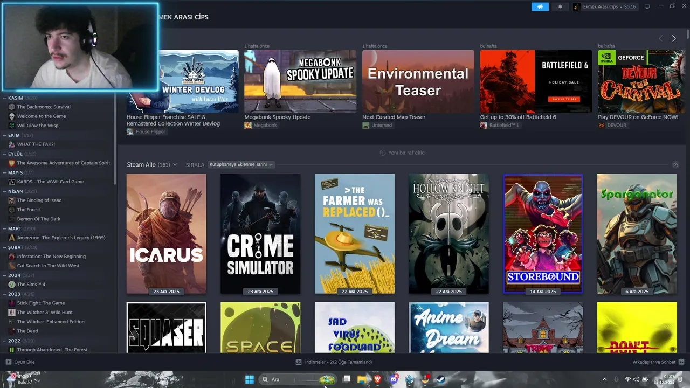This screenshot has width=690, height=388.
Task: Click Oyun Ekle add game button
Action: tap(20, 362)
